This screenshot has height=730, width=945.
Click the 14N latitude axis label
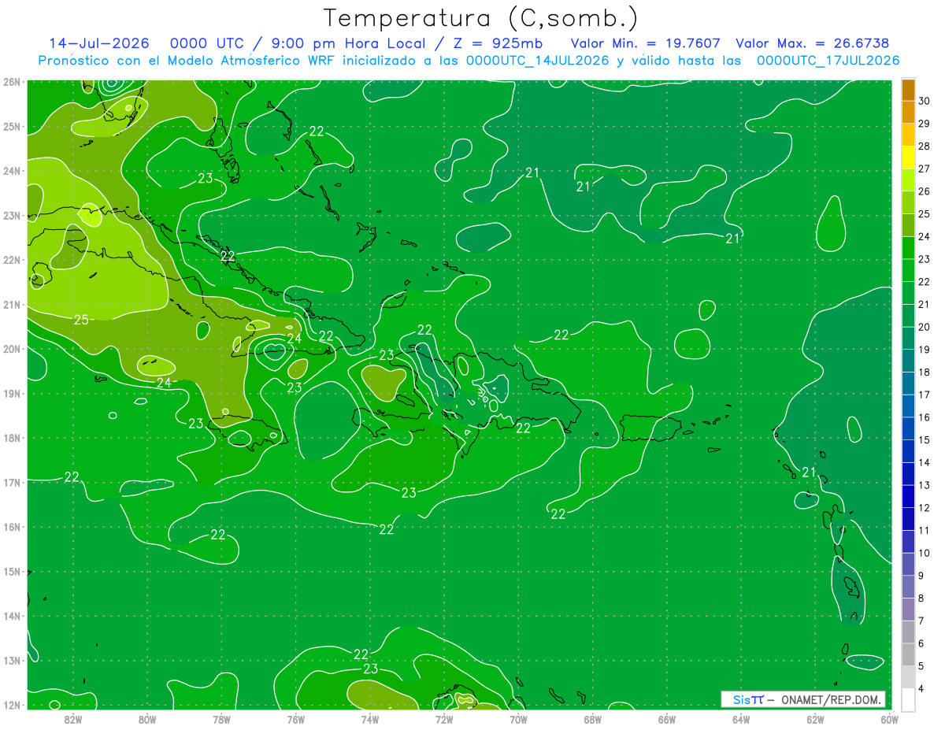(12, 616)
